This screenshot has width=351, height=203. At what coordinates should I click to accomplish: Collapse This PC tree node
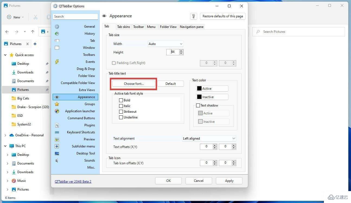5,146
